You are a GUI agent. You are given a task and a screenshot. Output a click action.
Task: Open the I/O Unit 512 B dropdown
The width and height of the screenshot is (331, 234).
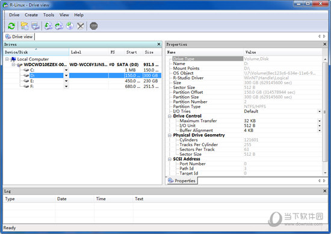click(x=320, y=126)
